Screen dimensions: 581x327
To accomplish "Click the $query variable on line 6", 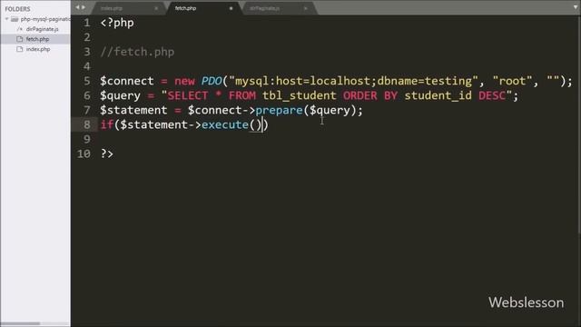I will pyautogui.click(x=121, y=95).
